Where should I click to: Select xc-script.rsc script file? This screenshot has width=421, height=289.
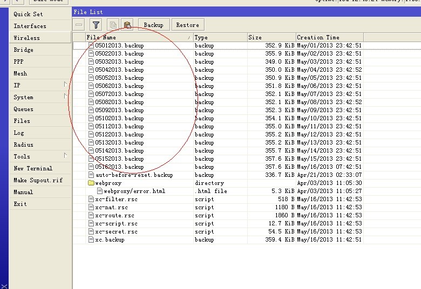click(116, 223)
